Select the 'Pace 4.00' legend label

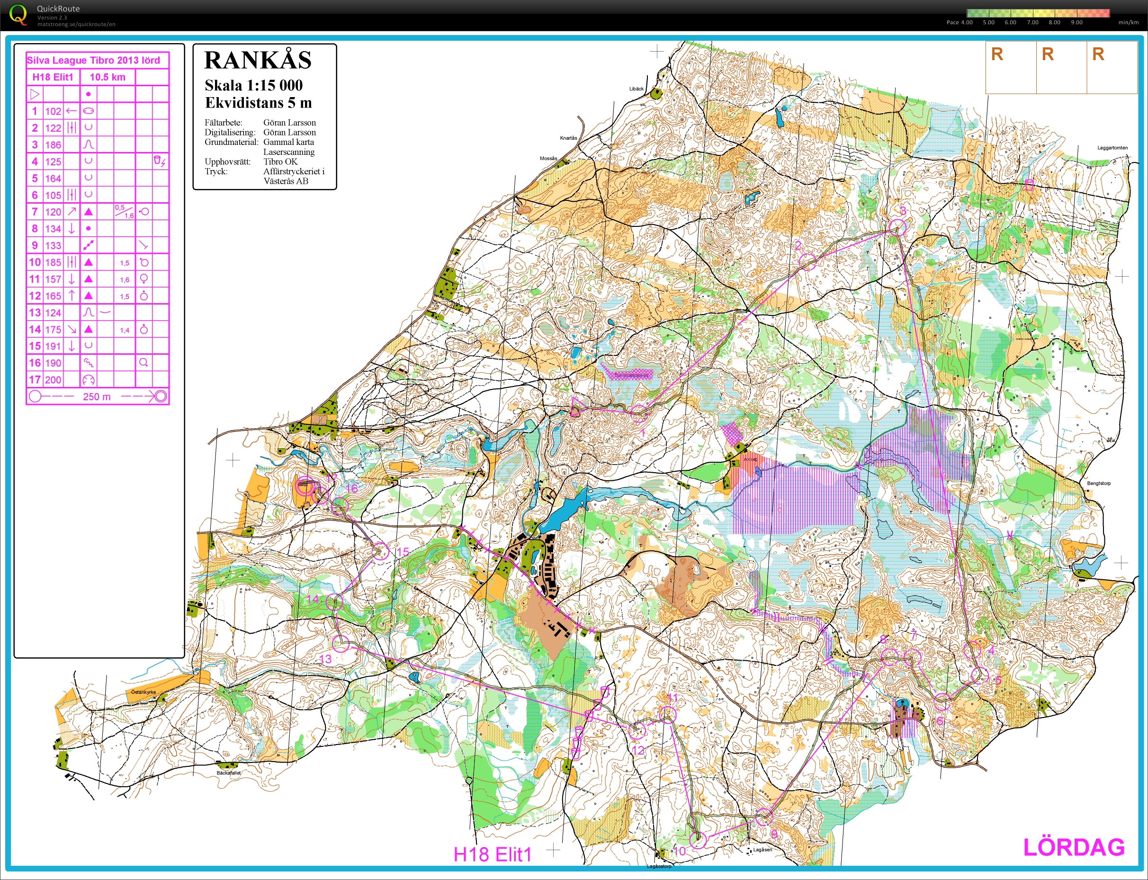(960, 23)
